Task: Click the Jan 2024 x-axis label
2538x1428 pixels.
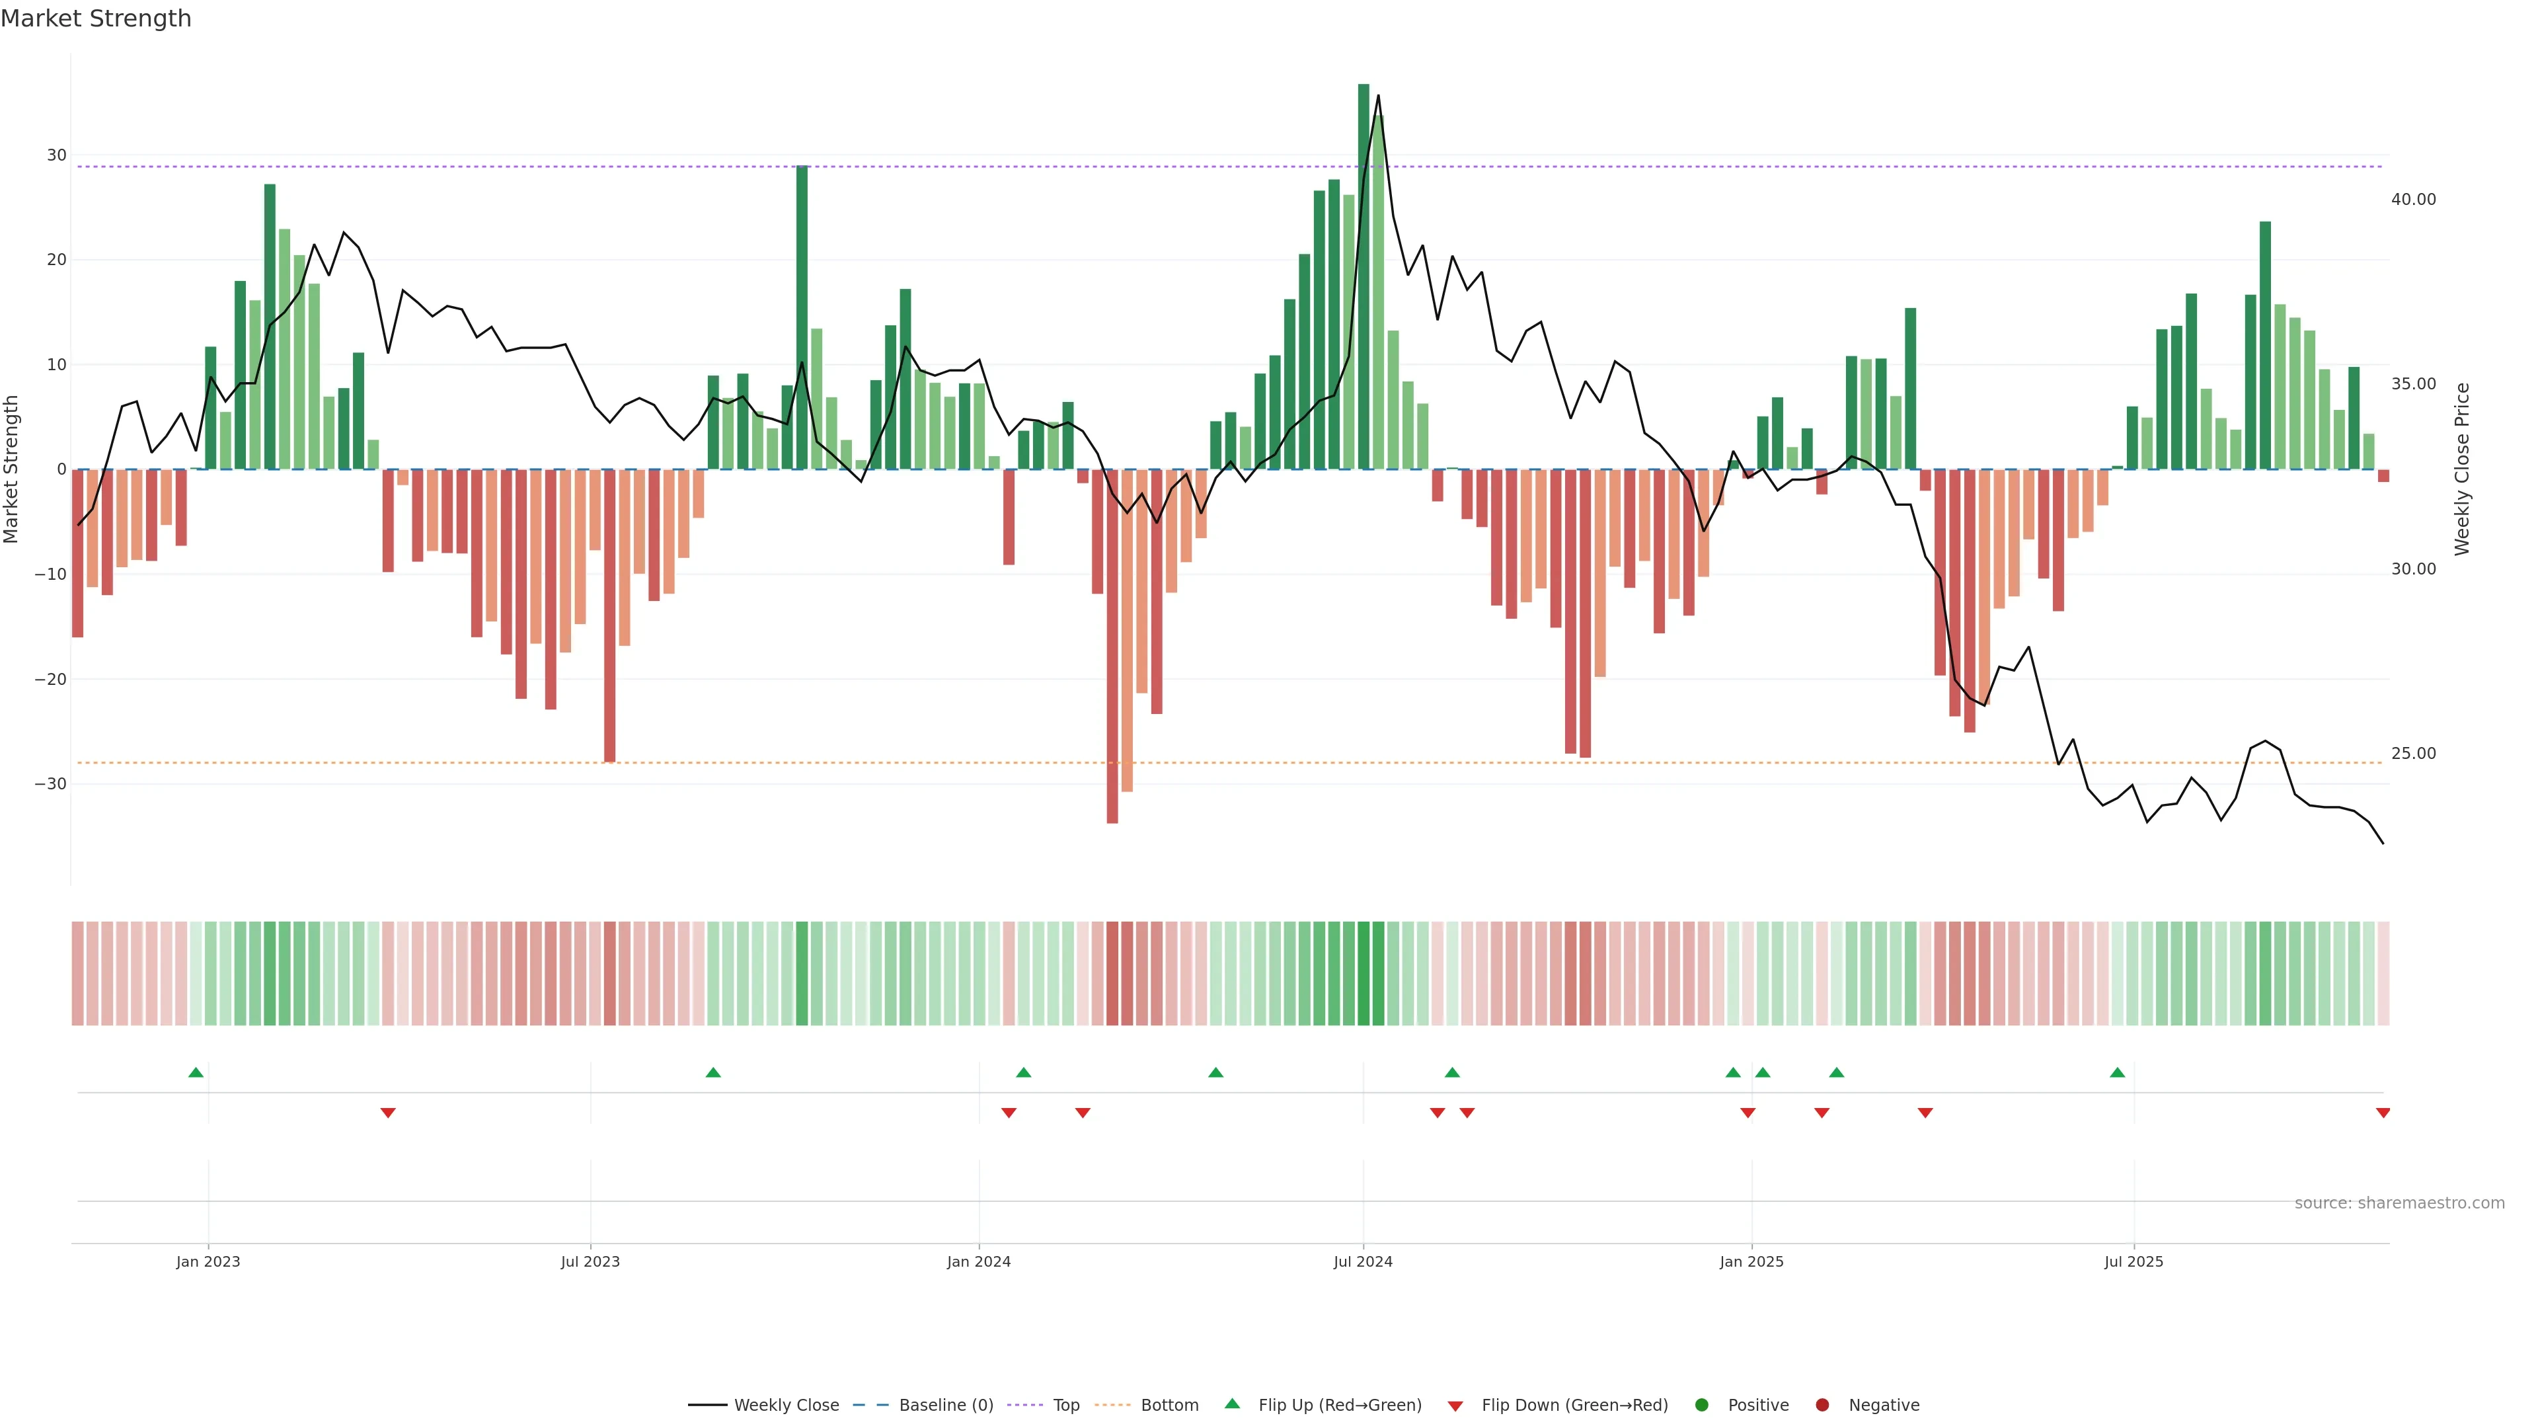Action: point(978,1261)
